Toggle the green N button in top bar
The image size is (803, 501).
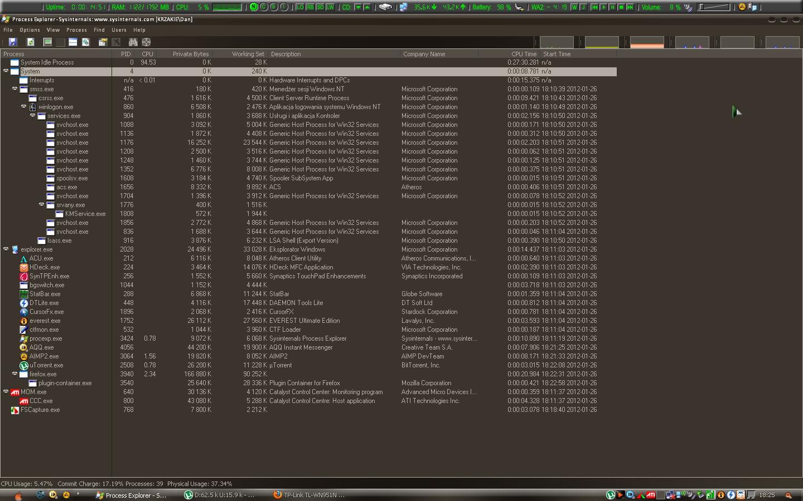254,7
